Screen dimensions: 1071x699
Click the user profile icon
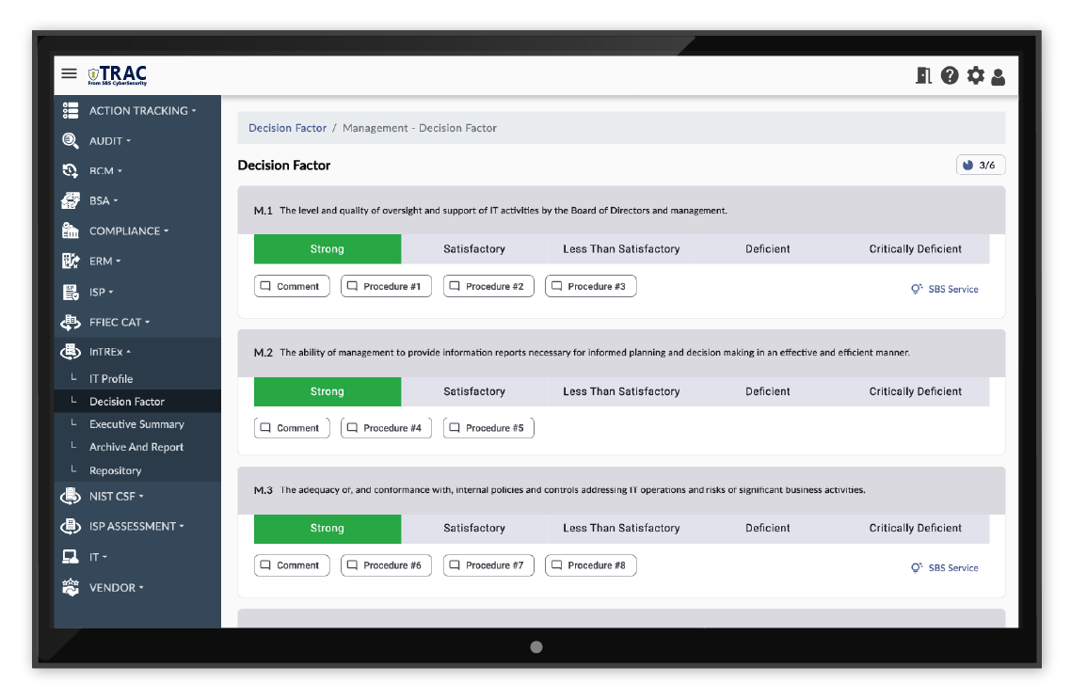pos(998,76)
